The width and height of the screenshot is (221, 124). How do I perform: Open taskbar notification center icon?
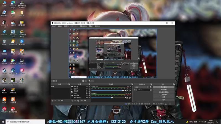click(217, 122)
